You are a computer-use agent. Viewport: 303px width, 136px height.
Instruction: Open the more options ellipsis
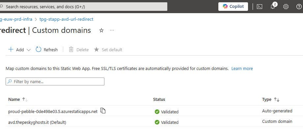[112, 31]
